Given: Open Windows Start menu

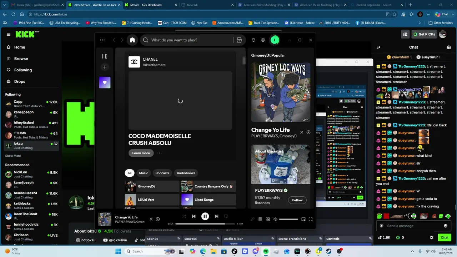Looking at the screenshot, I should tap(118, 251).
